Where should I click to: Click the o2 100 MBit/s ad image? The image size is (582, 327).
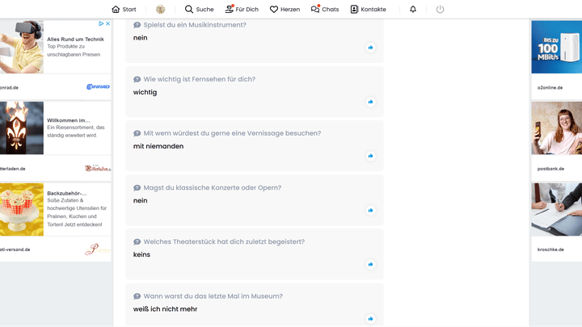556,47
